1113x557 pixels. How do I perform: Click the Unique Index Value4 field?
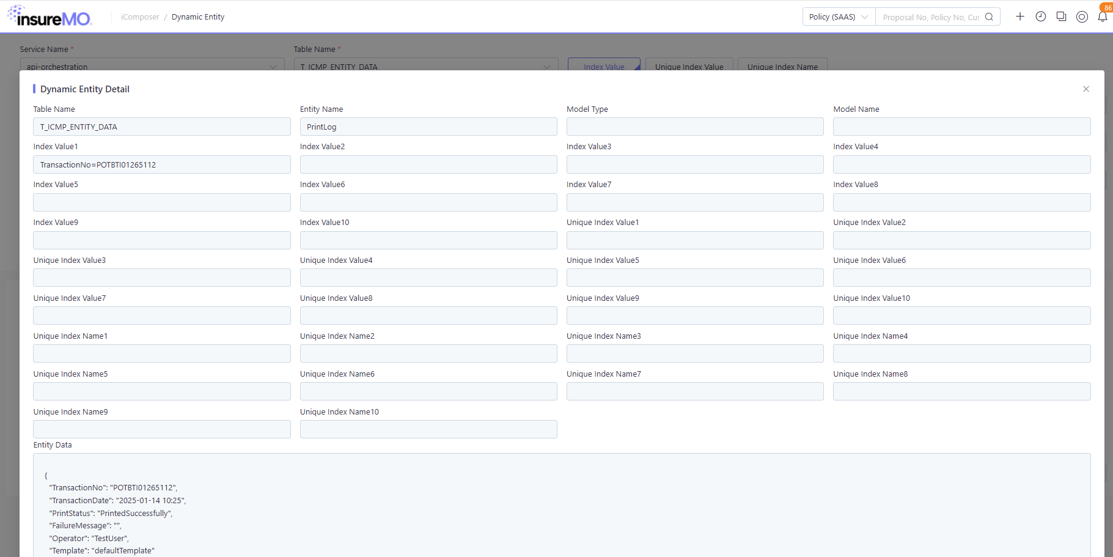click(428, 278)
